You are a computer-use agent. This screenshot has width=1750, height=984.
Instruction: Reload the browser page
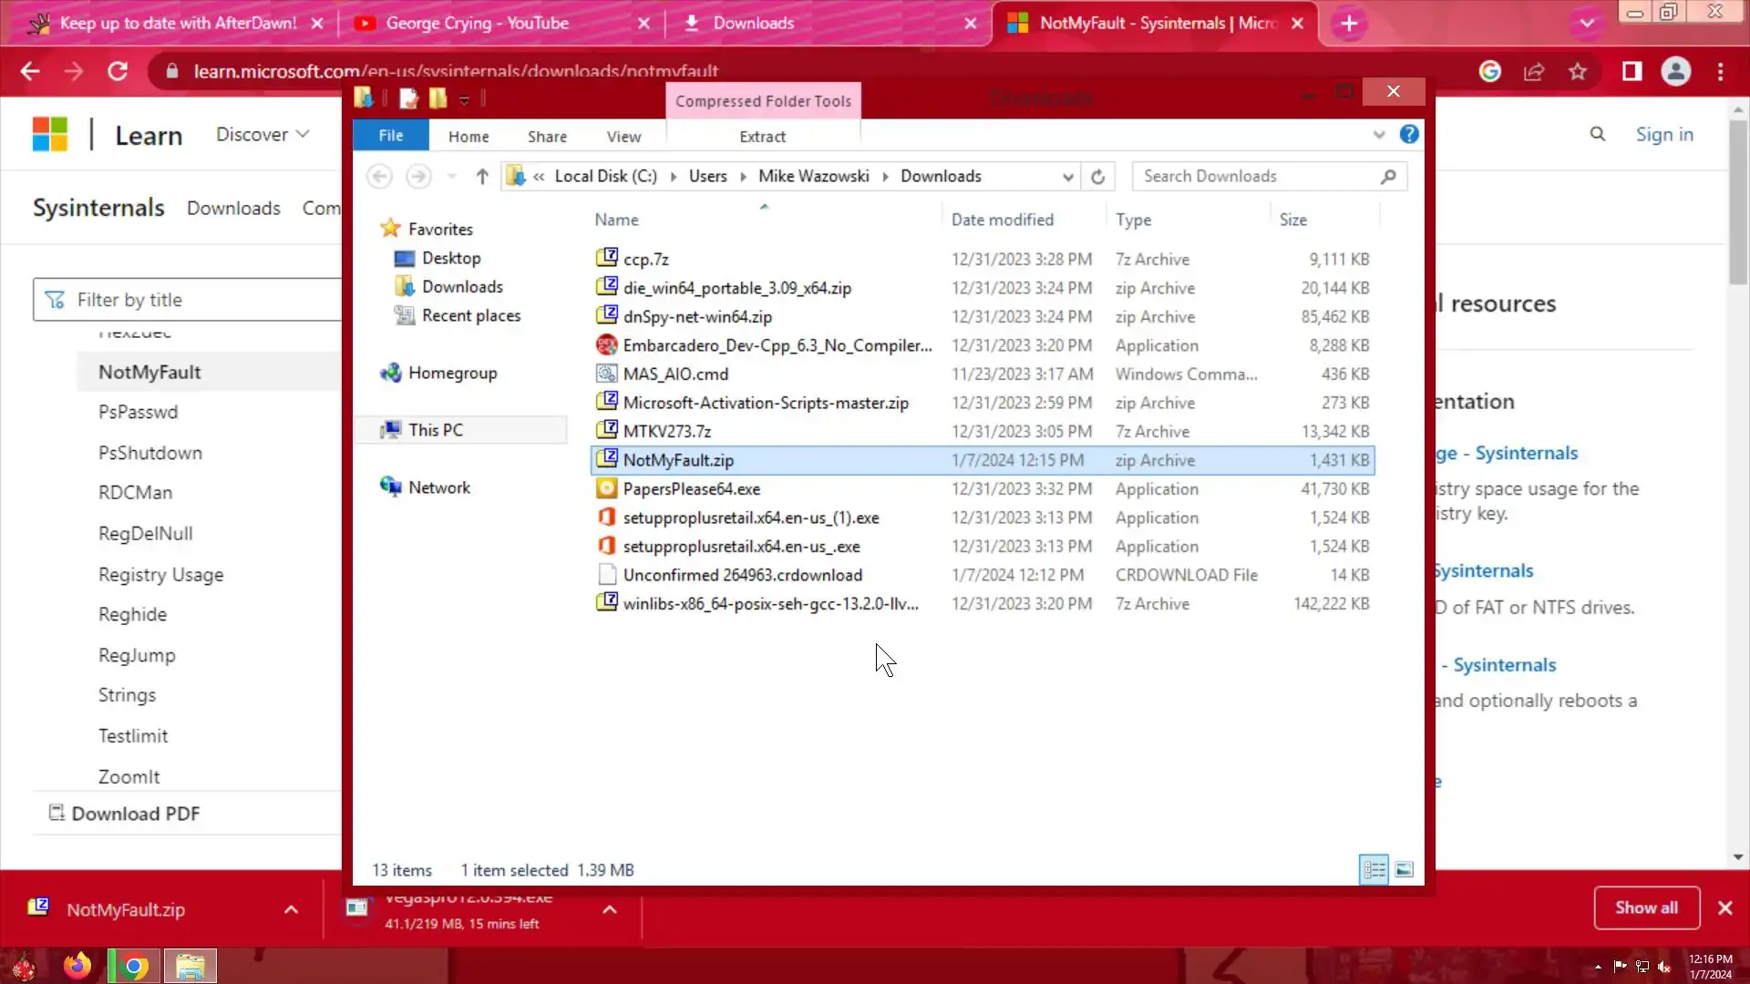pos(118,72)
